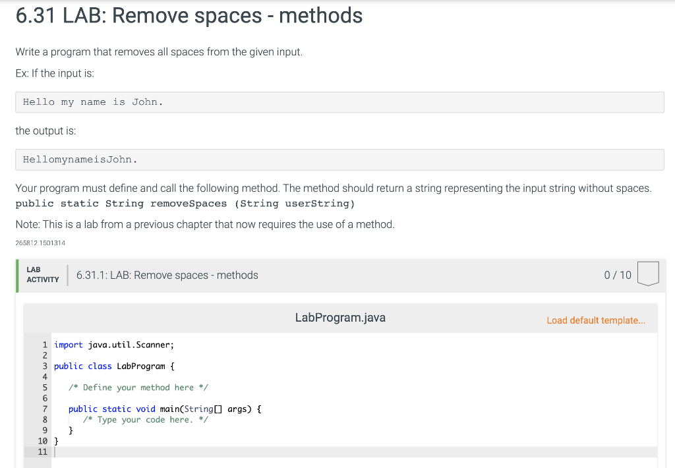Select the example input Hello my name is John
This screenshot has height=468, width=675.
(92, 102)
